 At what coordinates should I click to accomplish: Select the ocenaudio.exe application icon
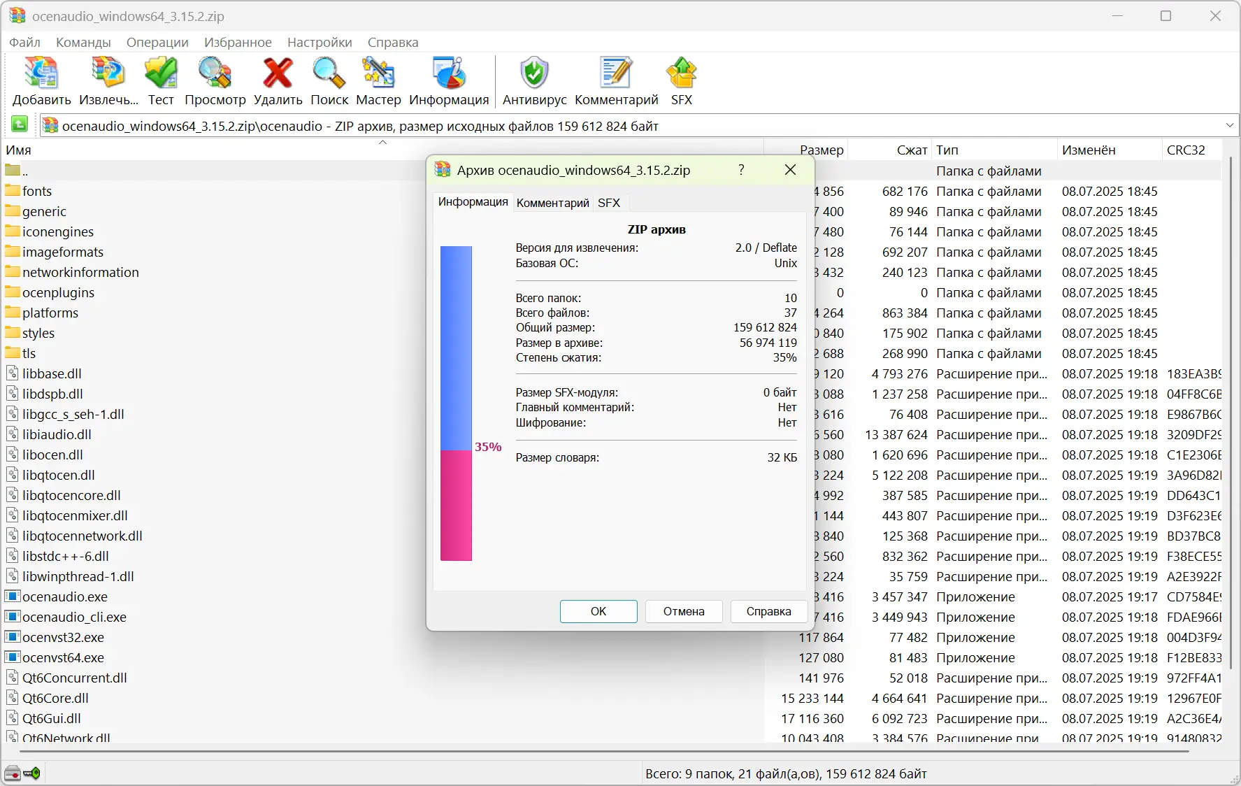[x=13, y=596]
